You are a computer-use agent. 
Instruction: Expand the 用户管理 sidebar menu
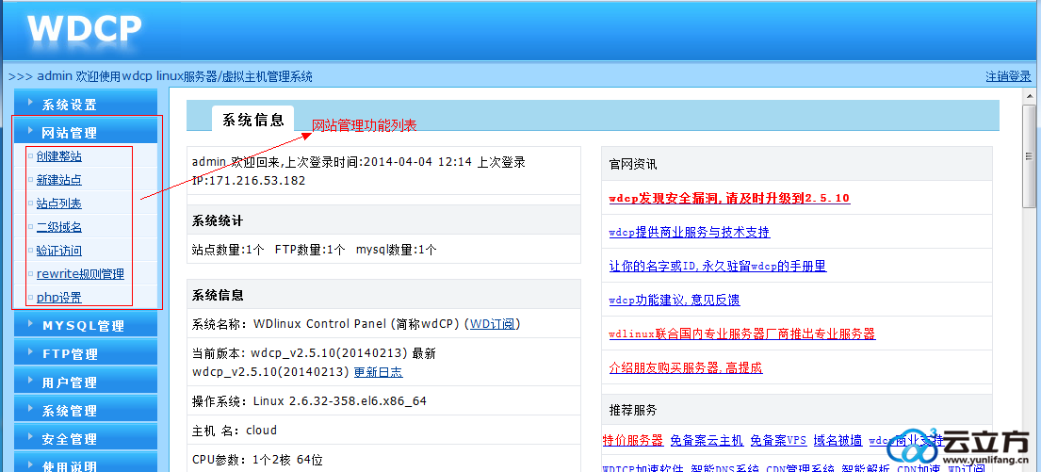pyautogui.click(x=85, y=382)
